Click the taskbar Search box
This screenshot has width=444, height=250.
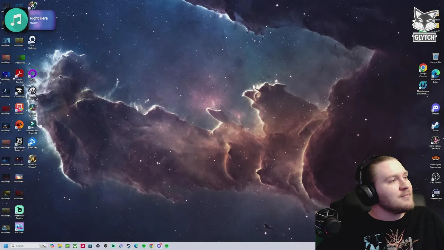click(x=29, y=246)
